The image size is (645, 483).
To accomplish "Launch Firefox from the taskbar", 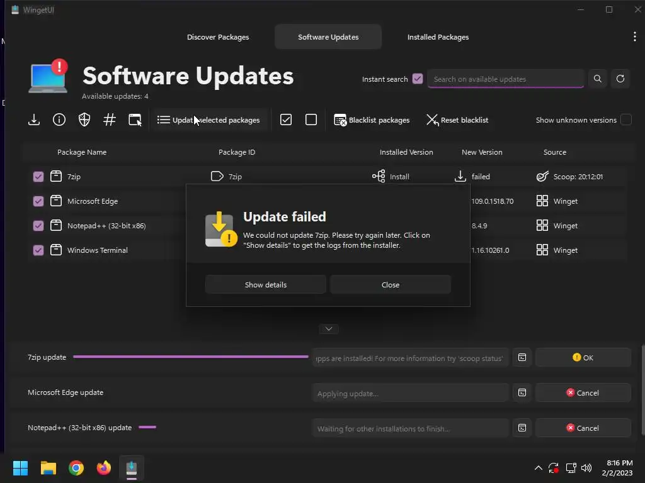I will pyautogui.click(x=104, y=468).
